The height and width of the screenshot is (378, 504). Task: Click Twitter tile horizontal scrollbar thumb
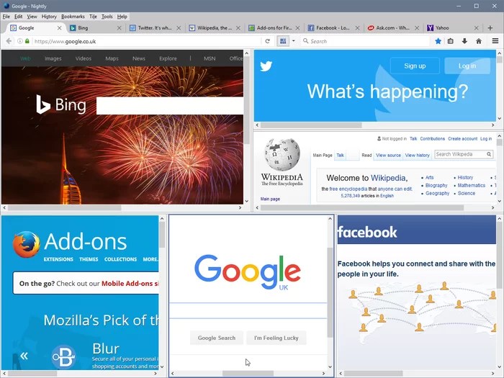point(311,125)
